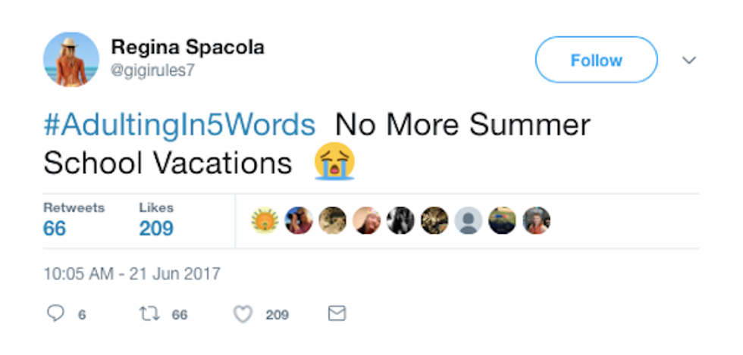View the 66 Retweets list

click(74, 220)
